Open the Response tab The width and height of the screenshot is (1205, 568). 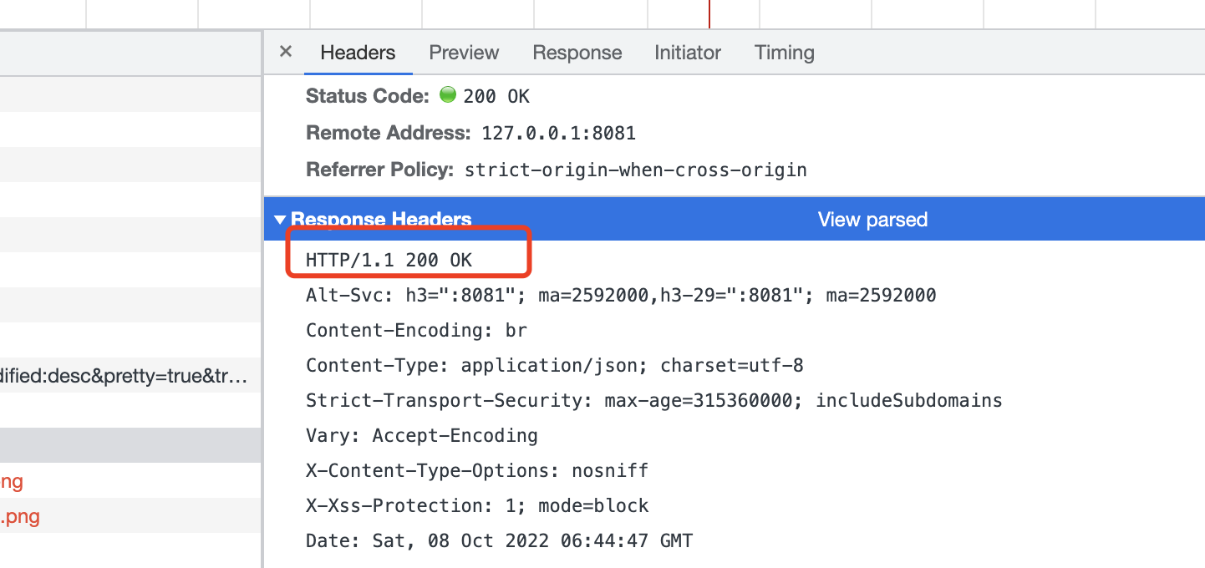point(577,52)
